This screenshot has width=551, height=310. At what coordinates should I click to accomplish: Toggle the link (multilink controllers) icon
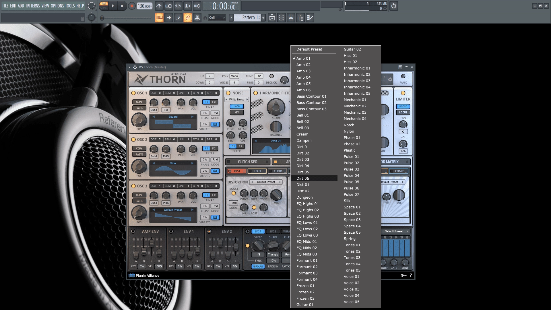coord(188,18)
